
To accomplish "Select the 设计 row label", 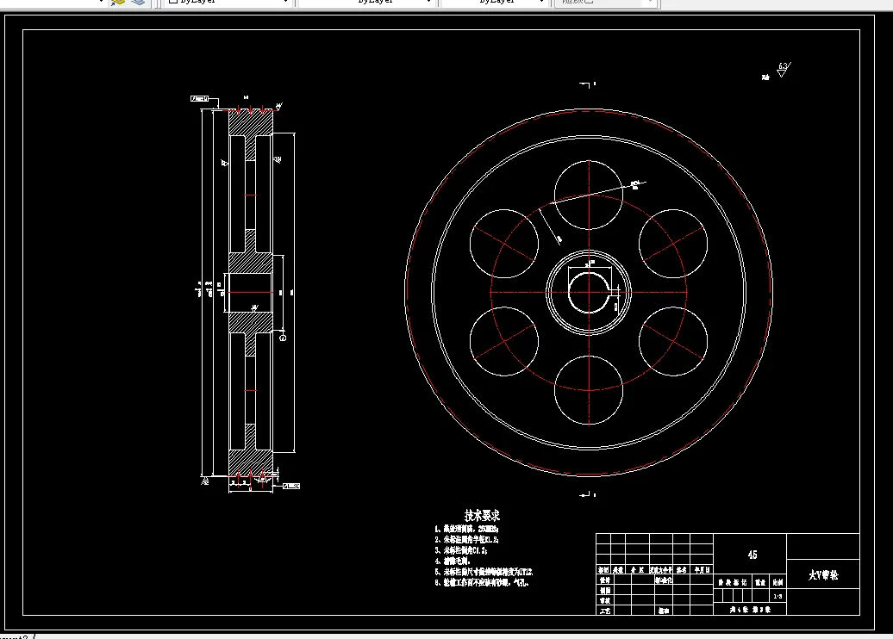I will tap(604, 580).
